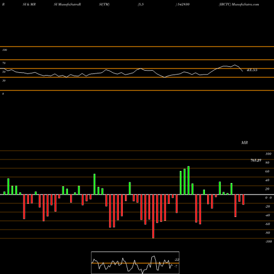Click the '70' label on RSI axis
274x274 pixels.
[x=4, y=63]
